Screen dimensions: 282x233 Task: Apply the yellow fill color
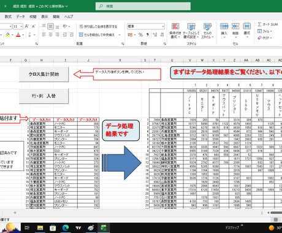tap(8, 35)
